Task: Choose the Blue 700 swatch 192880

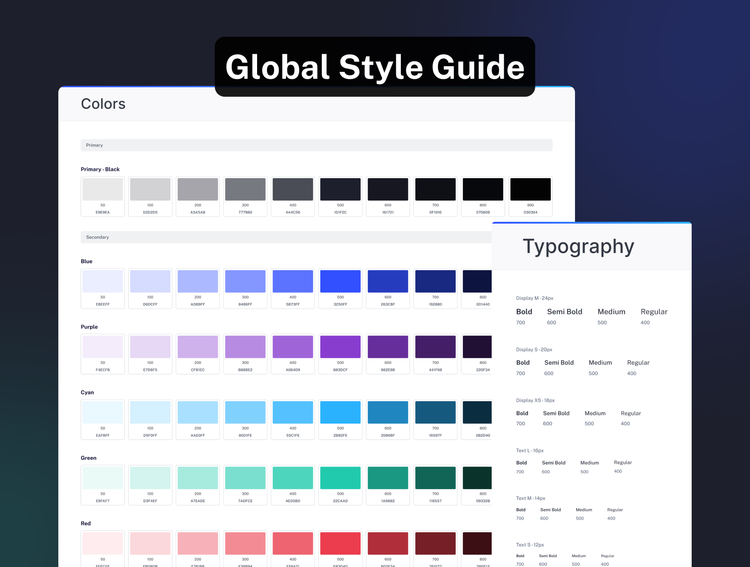Action: tap(435, 281)
